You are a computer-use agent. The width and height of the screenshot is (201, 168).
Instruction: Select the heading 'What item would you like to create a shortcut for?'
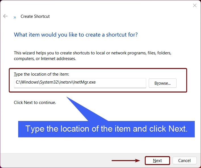[76, 35]
